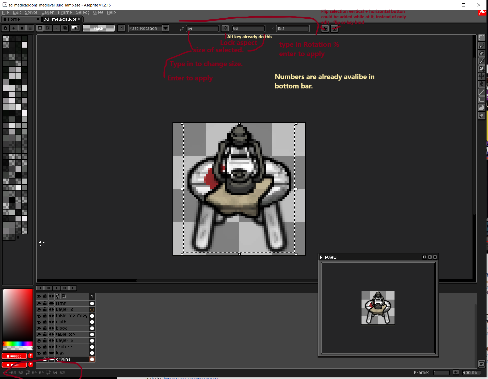This screenshot has height=379, width=488.
Task: Select the Eraser tool
Action: [482, 53]
